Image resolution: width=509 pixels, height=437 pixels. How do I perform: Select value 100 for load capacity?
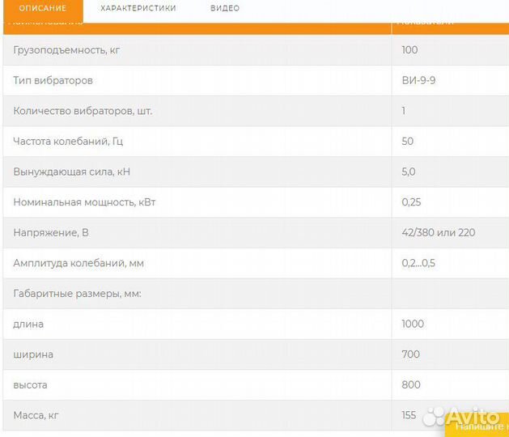(409, 50)
